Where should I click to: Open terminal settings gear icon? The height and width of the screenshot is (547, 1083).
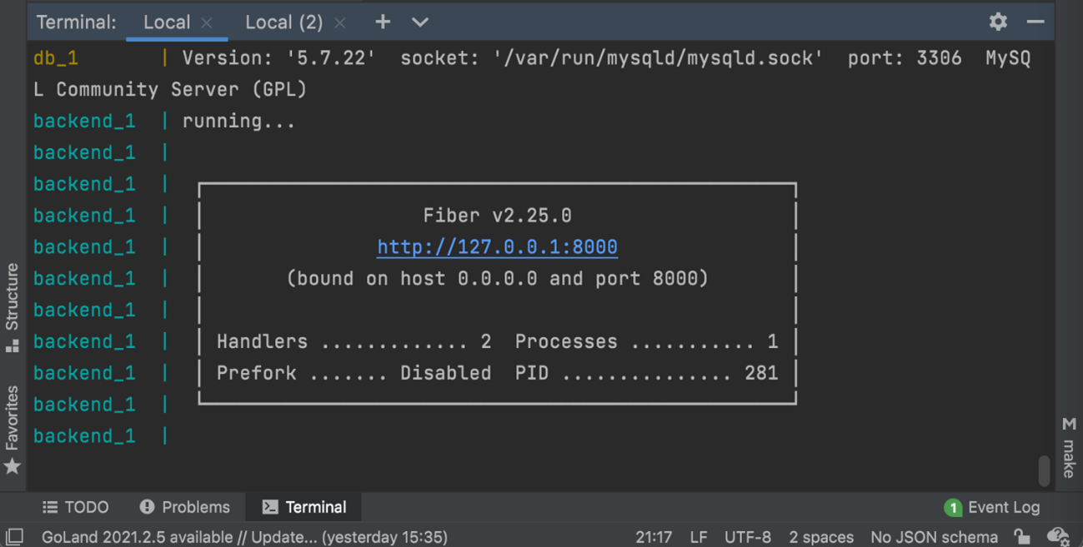pyautogui.click(x=998, y=22)
